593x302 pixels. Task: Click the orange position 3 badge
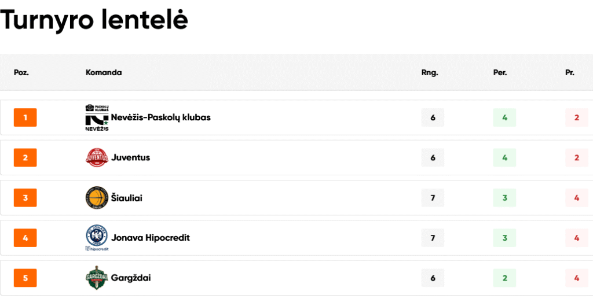pos(25,198)
